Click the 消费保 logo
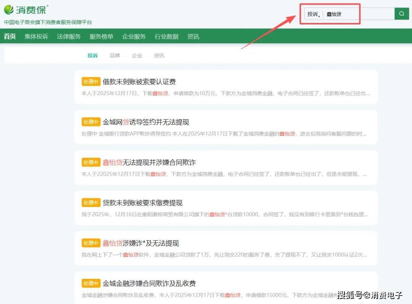Viewport: 412px width, 304px height. click(x=26, y=10)
